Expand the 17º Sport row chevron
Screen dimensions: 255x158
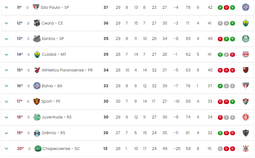click(x=7, y=102)
